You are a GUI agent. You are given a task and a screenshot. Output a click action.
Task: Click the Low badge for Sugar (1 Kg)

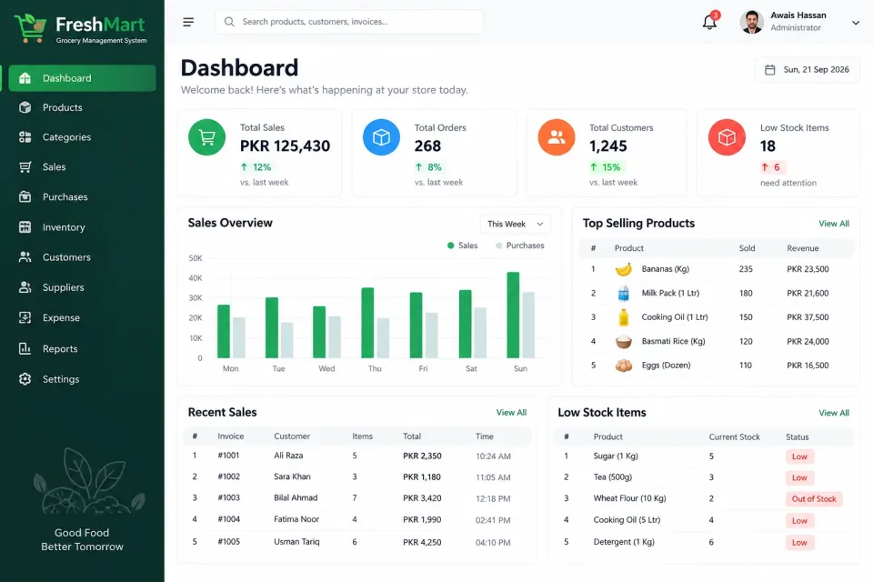point(799,457)
